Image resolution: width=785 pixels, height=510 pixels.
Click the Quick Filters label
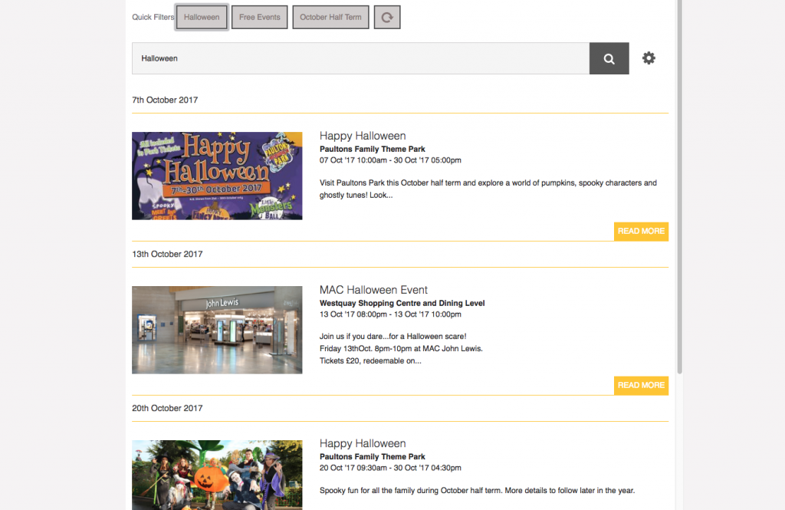[x=153, y=18]
